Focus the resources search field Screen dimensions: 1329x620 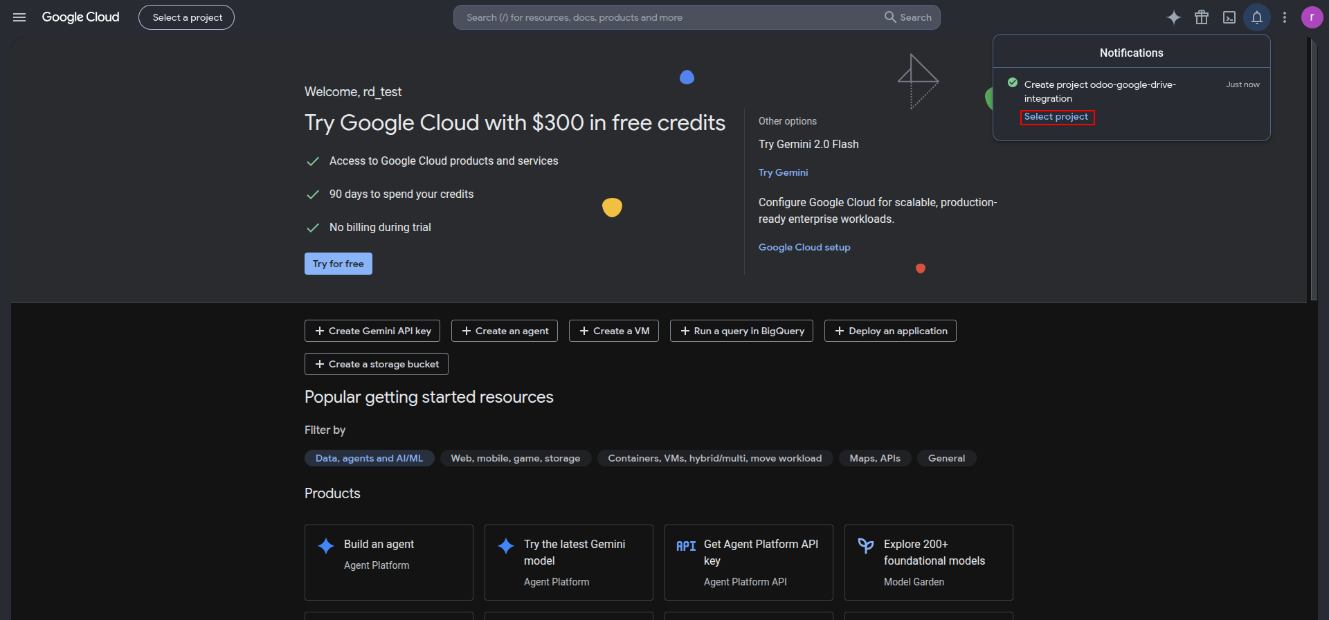668,17
